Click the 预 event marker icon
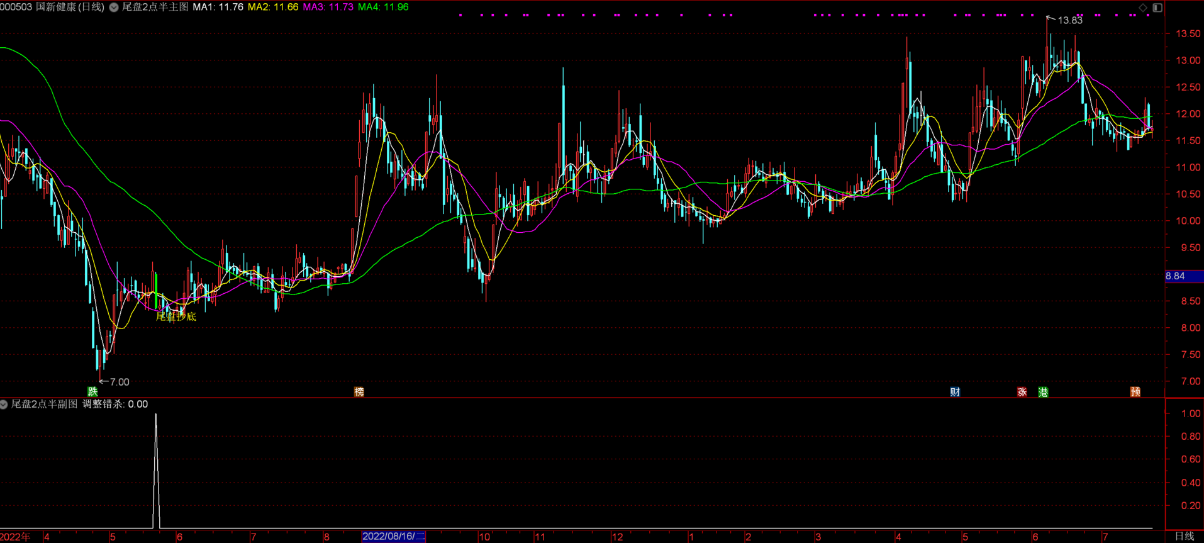The width and height of the screenshot is (1204, 543). pos(1135,392)
